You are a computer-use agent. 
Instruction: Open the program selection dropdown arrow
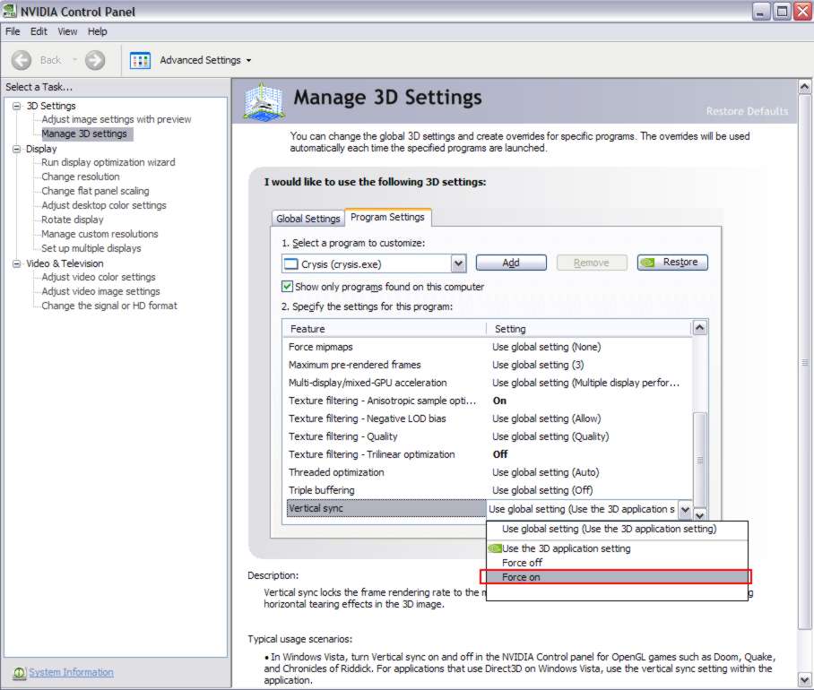(458, 263)
